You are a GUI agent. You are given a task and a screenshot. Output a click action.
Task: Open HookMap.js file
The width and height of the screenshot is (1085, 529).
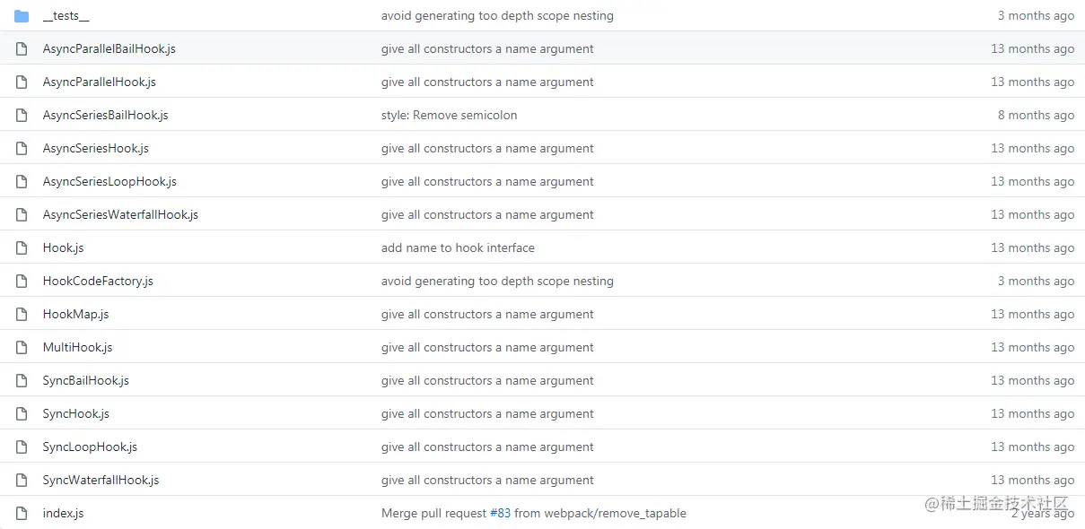[75, 315]
